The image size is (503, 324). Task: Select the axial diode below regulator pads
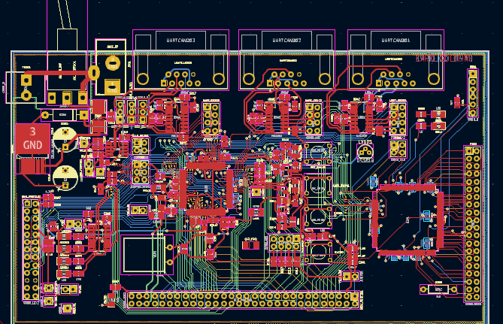click(x=64, y=115)
